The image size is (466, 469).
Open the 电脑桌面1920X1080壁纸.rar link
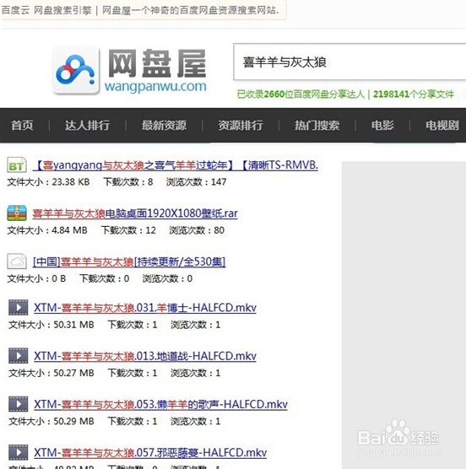tap(135, 213)
